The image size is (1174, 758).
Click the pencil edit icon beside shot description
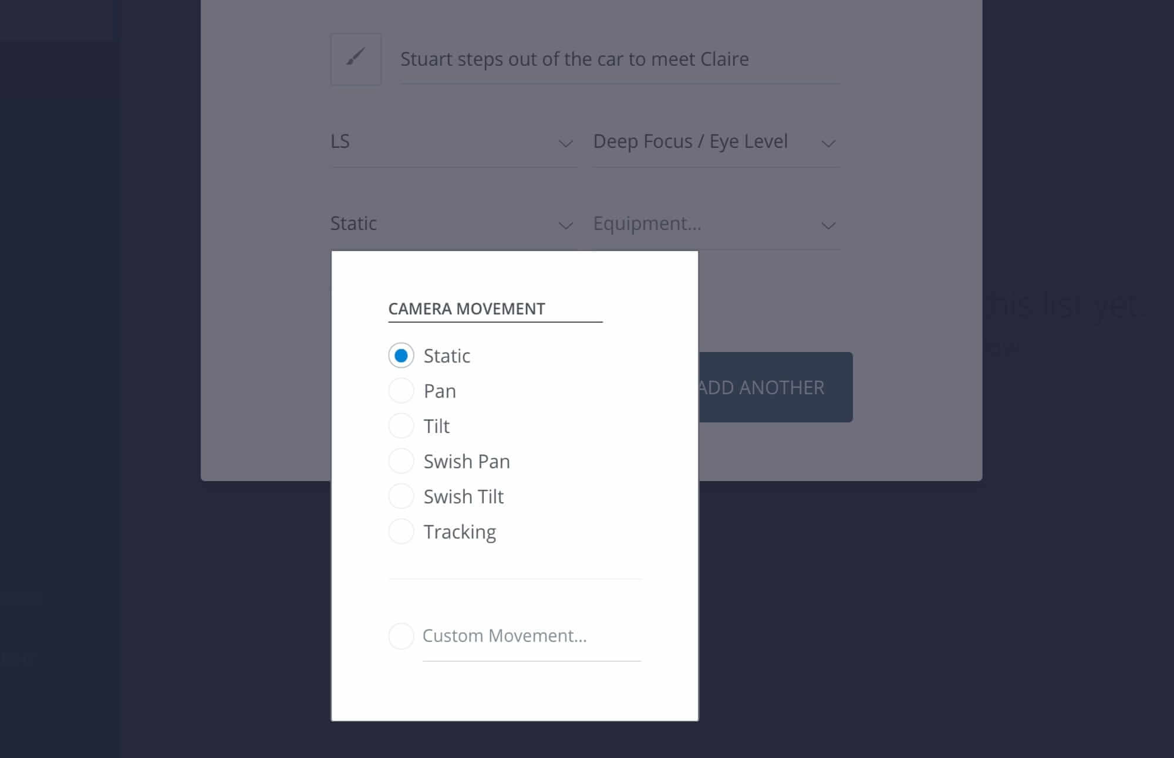[x=355, y=59]
